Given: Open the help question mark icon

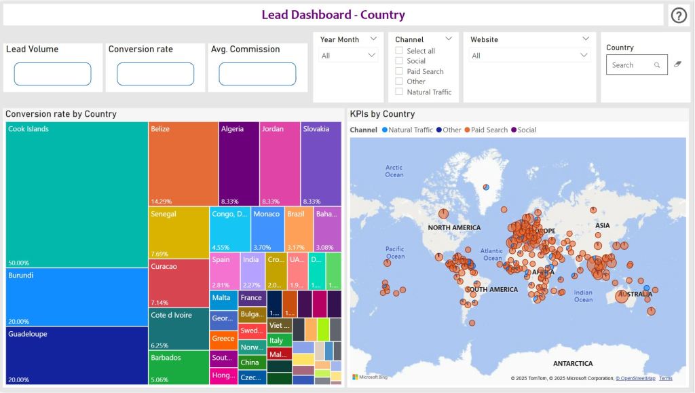Looking at the screenshot, I should click(679, 15).
